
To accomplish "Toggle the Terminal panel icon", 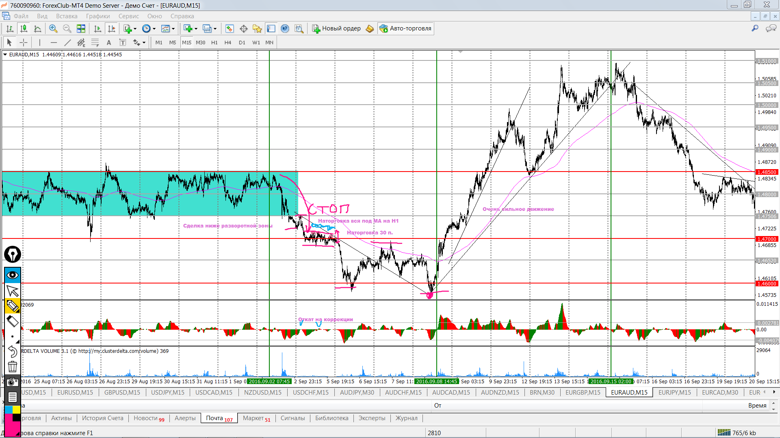I will pos(271,28).
